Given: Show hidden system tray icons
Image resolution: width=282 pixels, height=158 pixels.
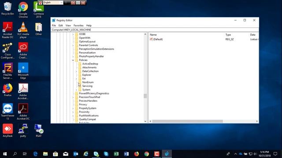Looking at the screenshot, I should (235, 154).
